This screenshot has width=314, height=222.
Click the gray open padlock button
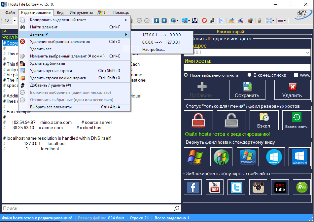[231, 120]
